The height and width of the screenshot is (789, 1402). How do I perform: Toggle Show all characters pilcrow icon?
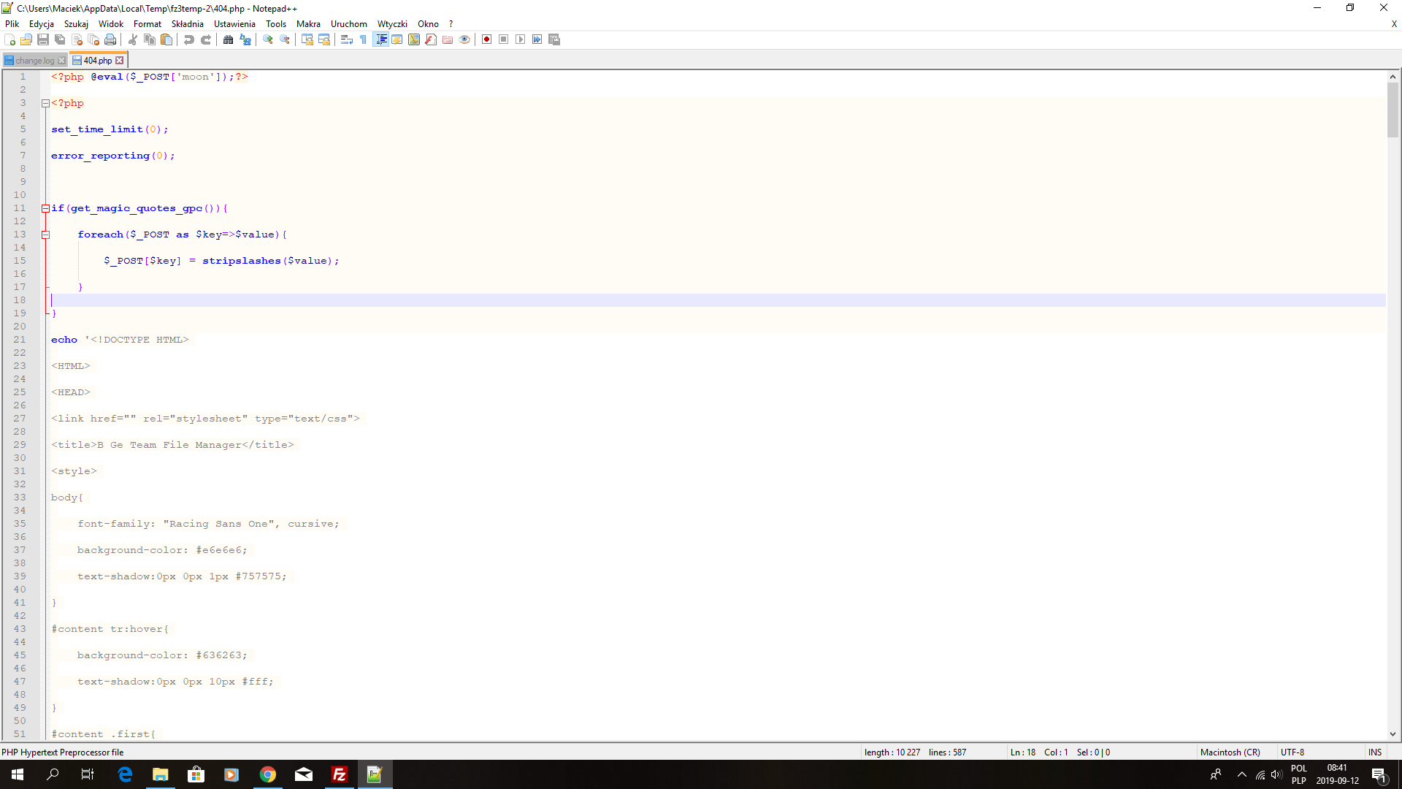[x=364, y=39]
